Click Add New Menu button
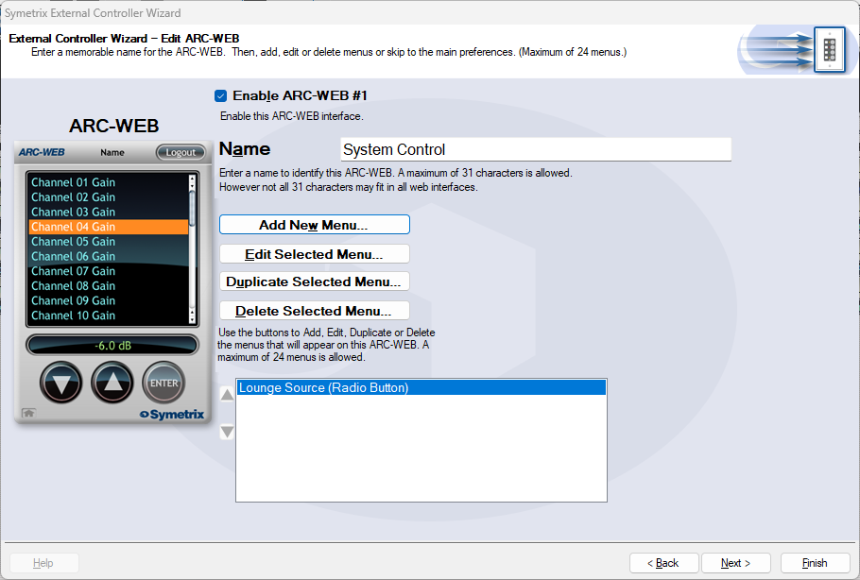Image resolution: width=860 pixels, height=580 pixels. tap(314, 225)
